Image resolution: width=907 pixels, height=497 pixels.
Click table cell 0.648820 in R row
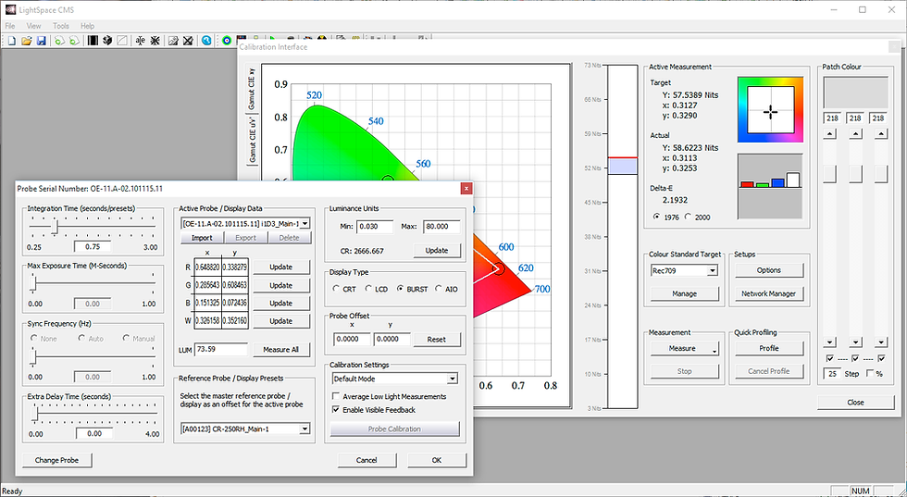(x=207, y=267)
